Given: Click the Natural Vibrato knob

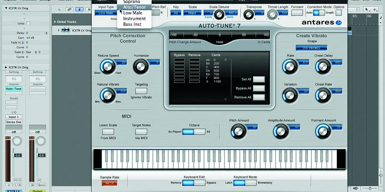Looking at the screenshot, I should [x=107, y=95].
